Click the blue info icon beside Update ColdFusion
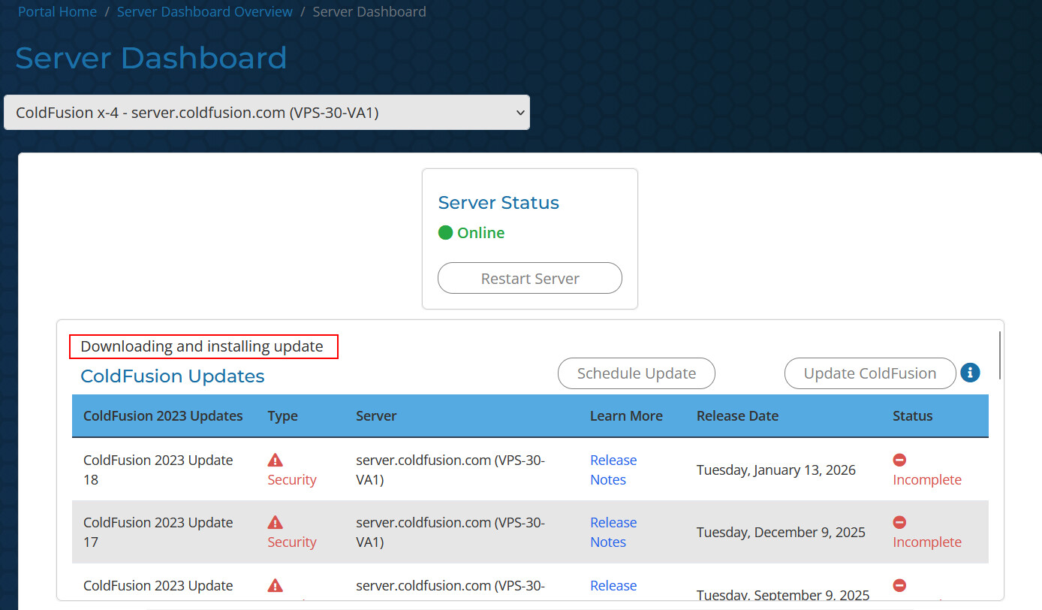The image size is (1042, 610). coord(970,373)
